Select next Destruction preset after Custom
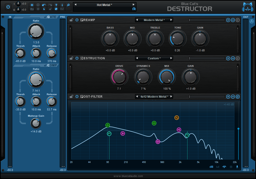The height and width of the screenshot is (179, 256). pos(171,58)
